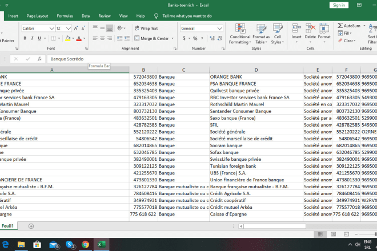Screen dimensions: 377x251
Task: Apply comma style
Action: pyautogui.click(x=202, y=38)
